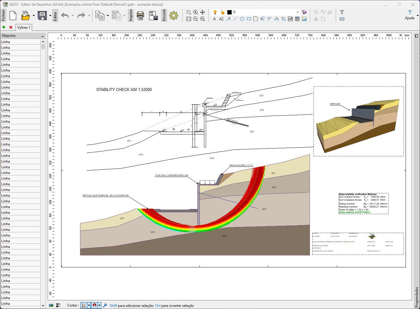Expand the layer selection dropdown
Image resolution: width=420 pixels, height=309 pixels.
298,12
